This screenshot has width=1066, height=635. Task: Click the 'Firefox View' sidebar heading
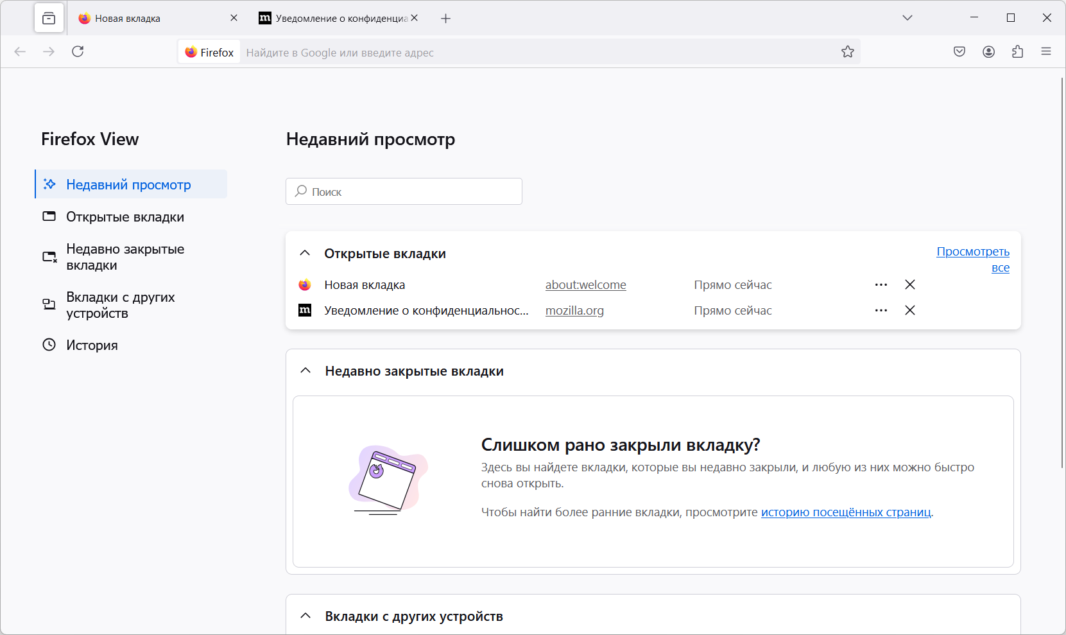90,139
